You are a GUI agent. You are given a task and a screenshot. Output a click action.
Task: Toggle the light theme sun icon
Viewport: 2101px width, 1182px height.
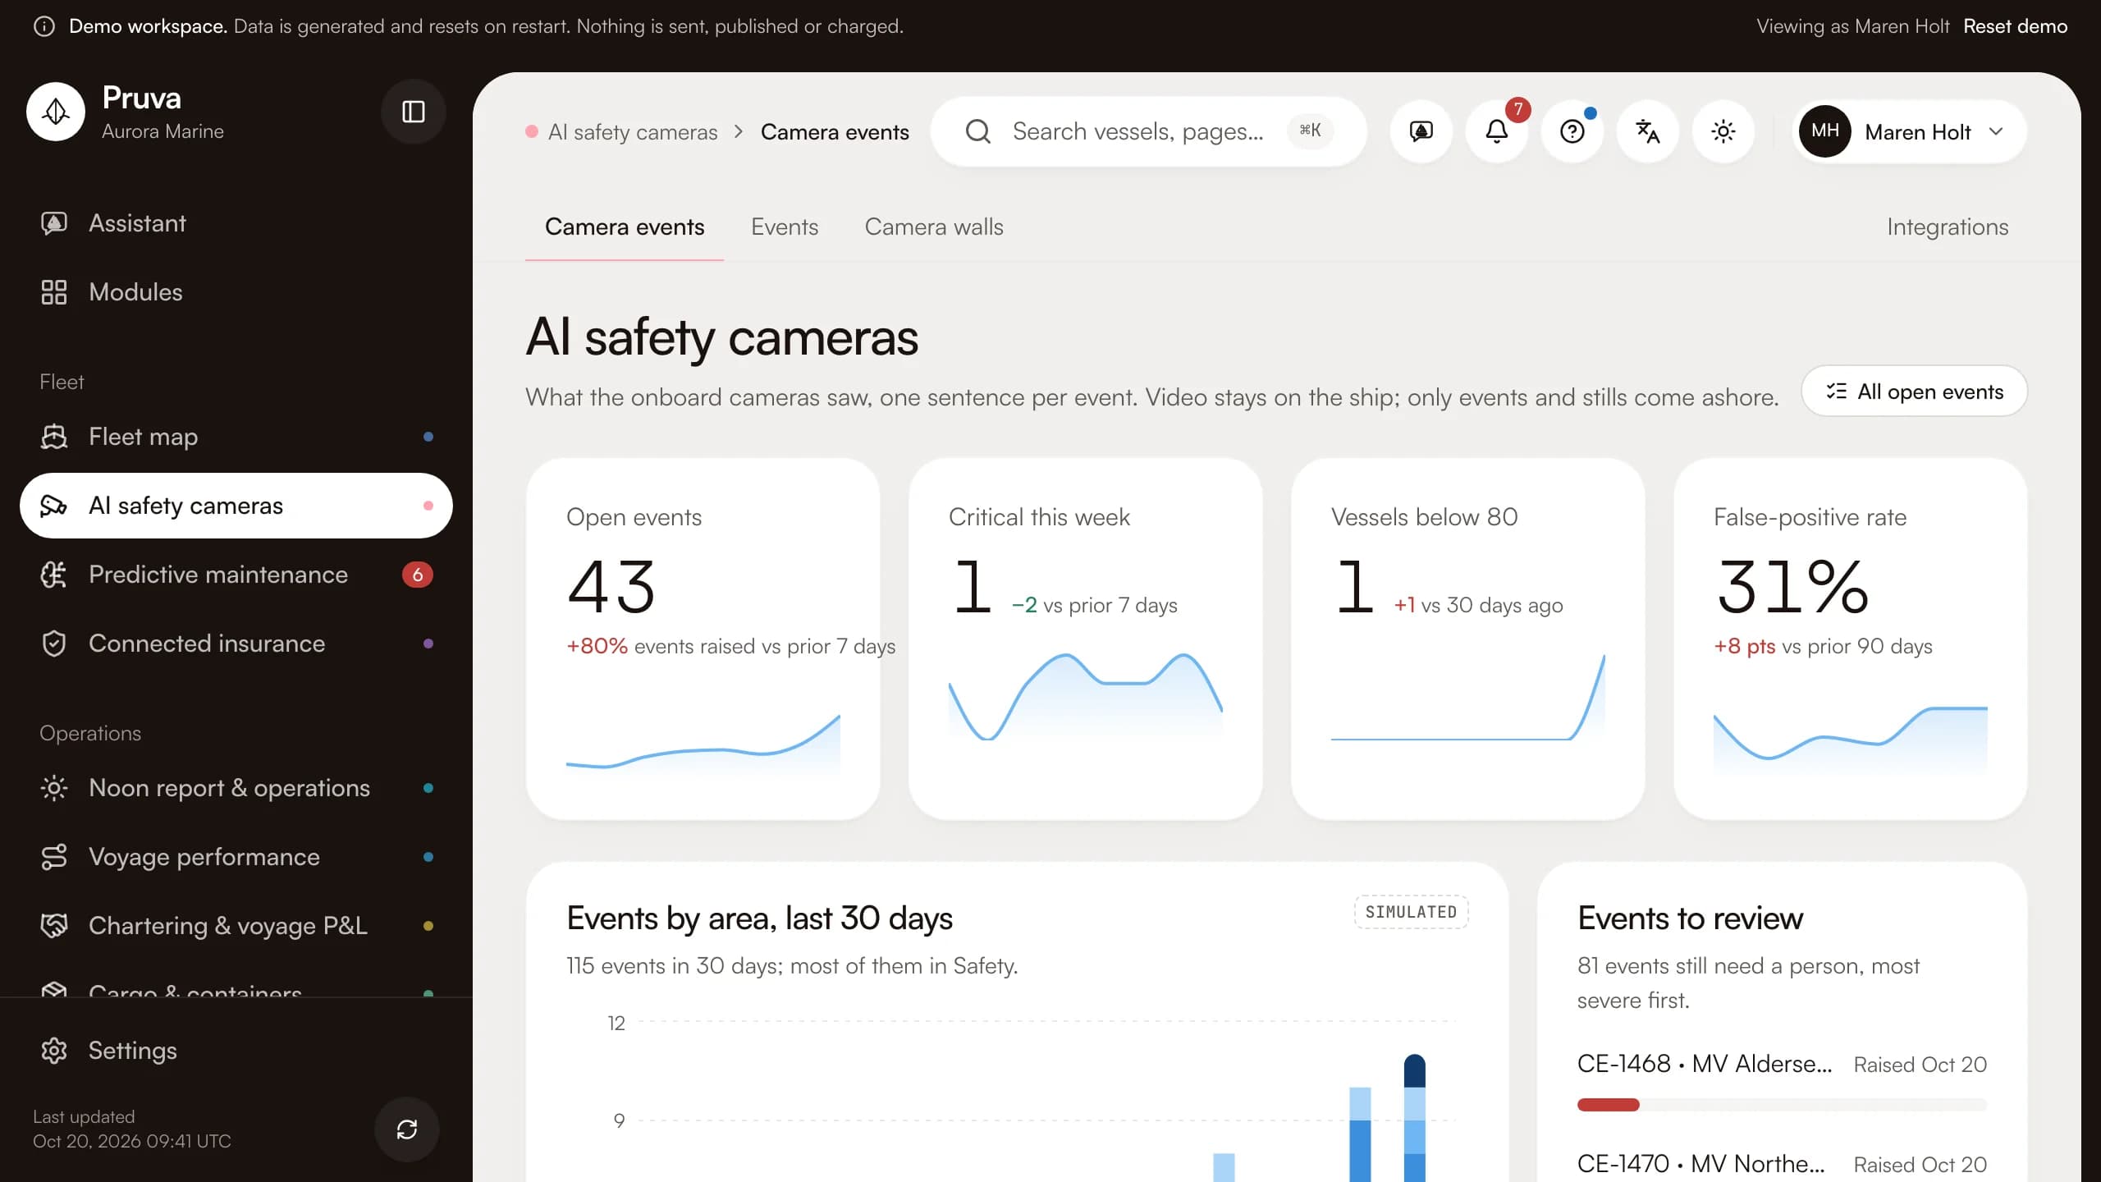(x=1723, y=131)
